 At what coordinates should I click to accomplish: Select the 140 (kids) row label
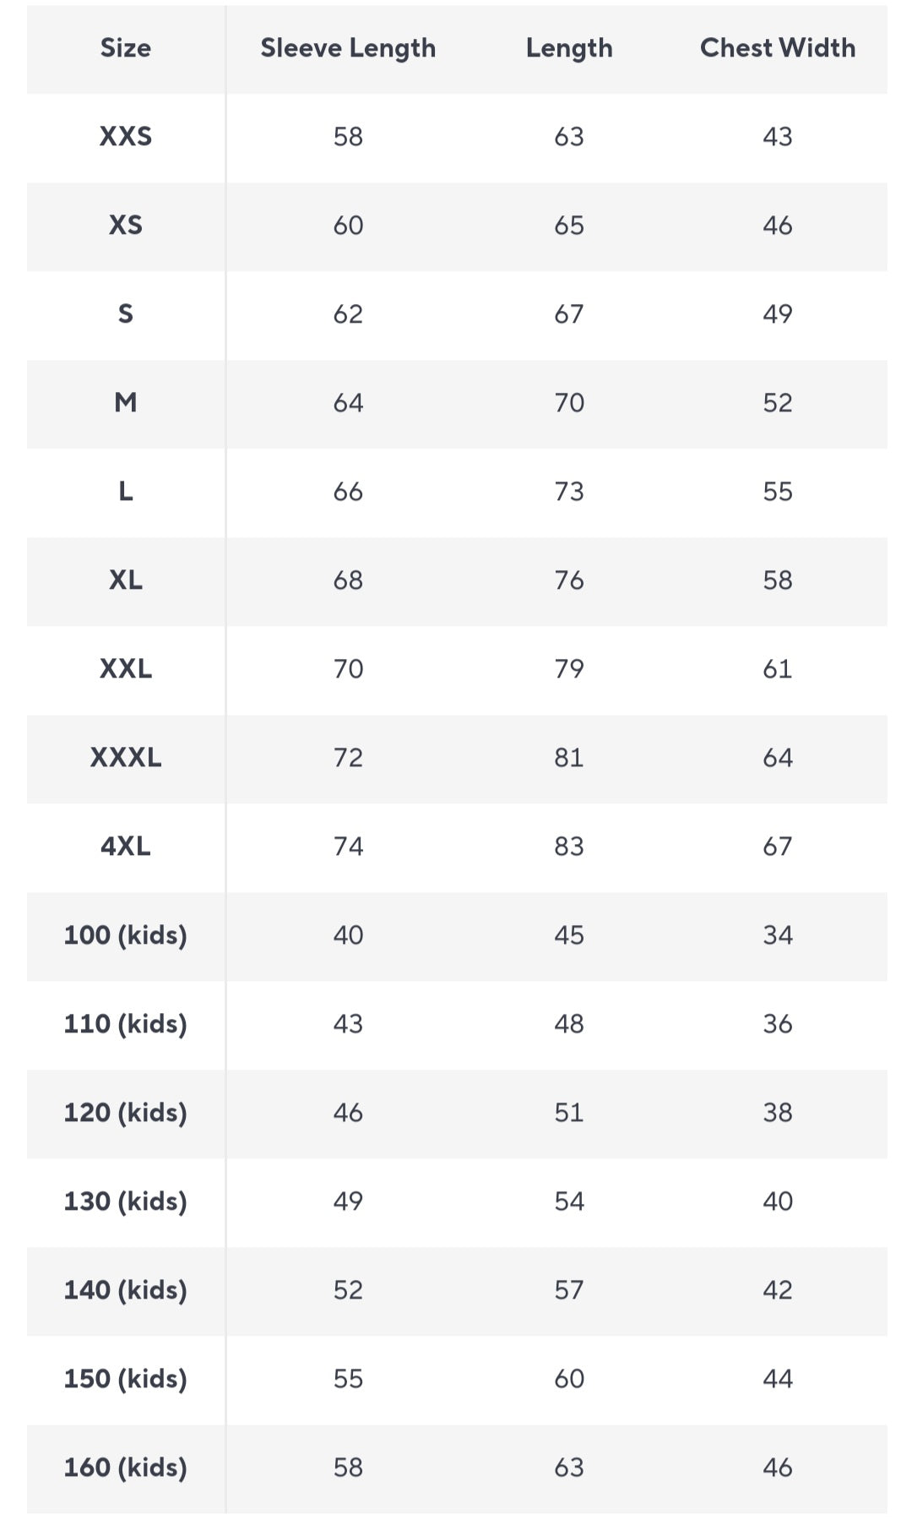pos(126,1290)
